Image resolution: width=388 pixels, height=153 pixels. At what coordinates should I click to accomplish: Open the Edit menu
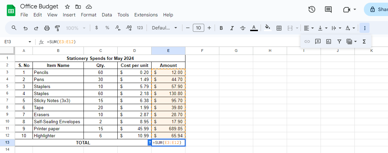[x=38, y=15]
